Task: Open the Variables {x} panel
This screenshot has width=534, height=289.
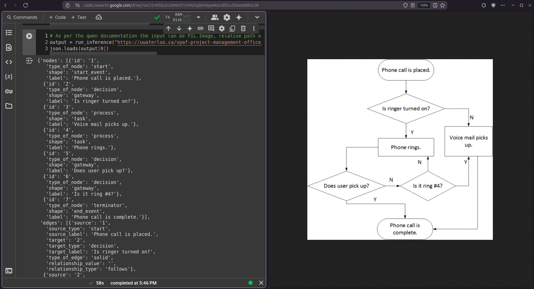Action: pos(9,77)
